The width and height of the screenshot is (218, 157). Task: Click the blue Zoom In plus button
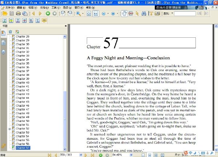(113, 13)
